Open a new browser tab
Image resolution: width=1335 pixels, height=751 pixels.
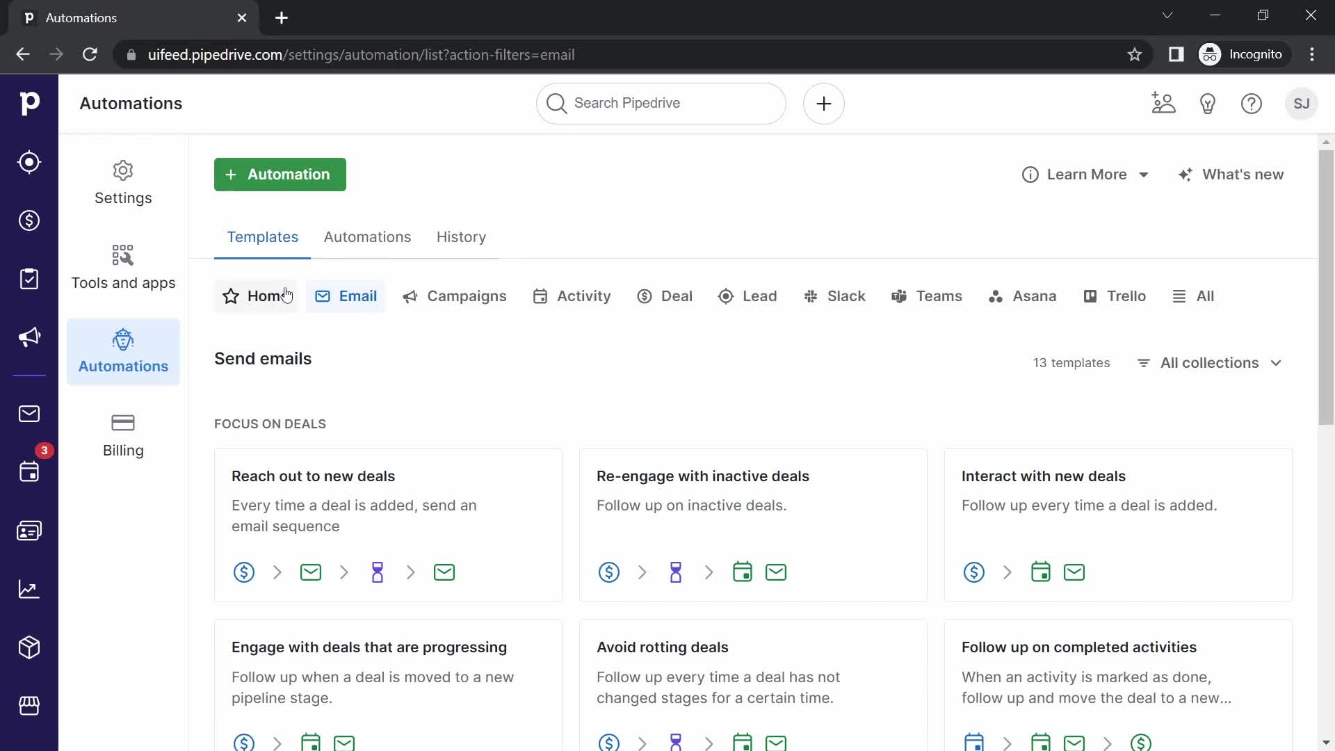point(282,17)
